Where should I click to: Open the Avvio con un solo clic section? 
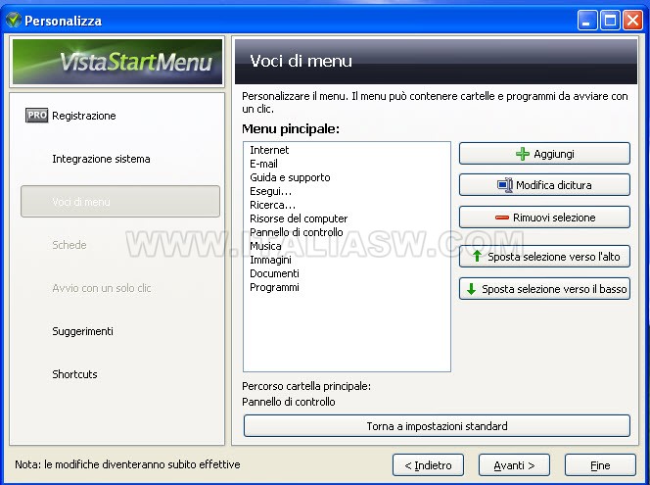coord(102,288)
